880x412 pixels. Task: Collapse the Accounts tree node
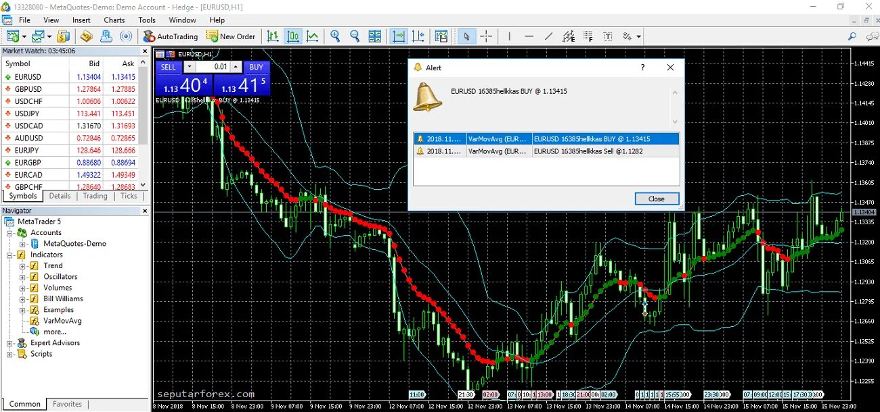pyautogui.click(x=10, y=233)
